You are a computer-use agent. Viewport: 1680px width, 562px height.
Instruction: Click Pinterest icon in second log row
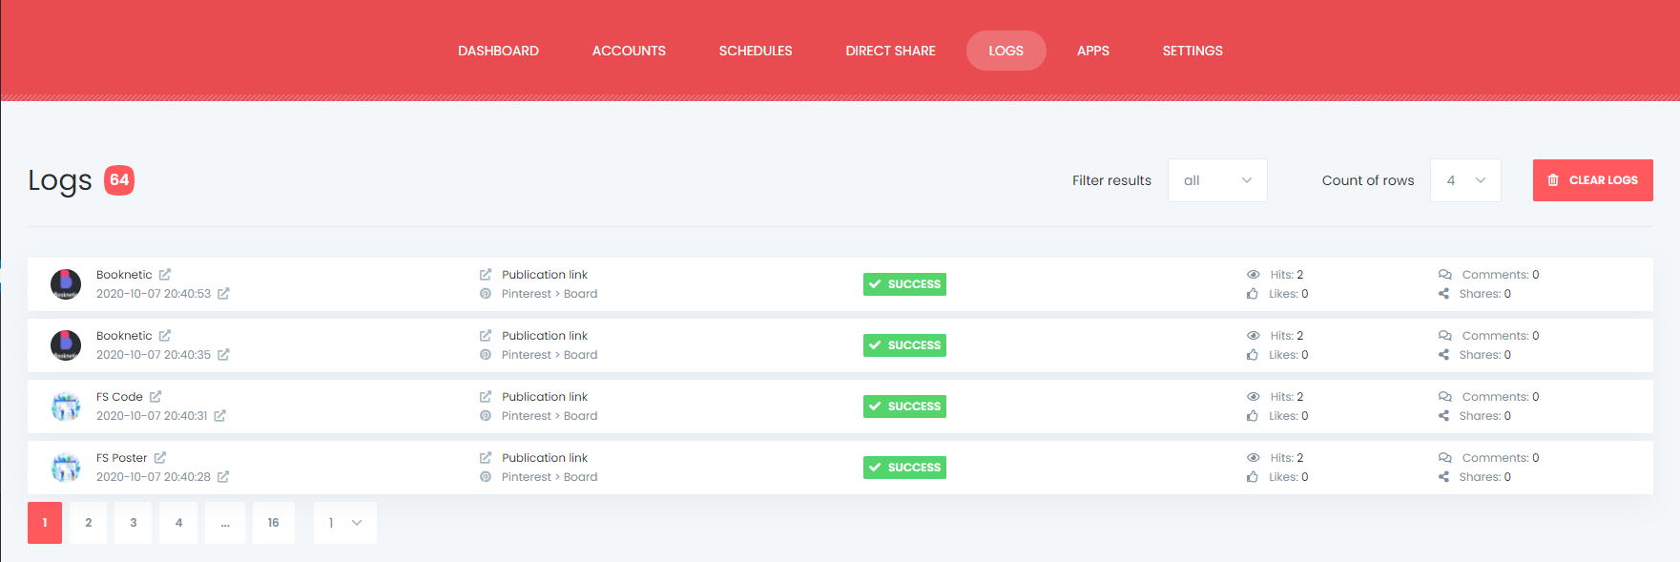pyautogui.click(x=486, y=355)
